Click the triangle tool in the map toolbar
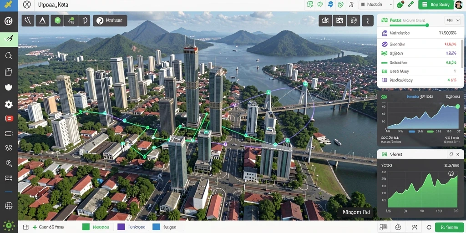466x233 pixels. click(42, 20)
